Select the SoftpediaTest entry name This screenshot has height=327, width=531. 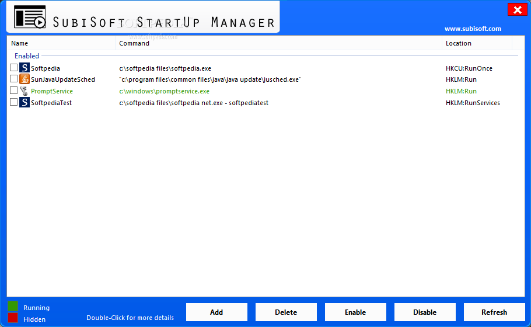click(51, 103)
